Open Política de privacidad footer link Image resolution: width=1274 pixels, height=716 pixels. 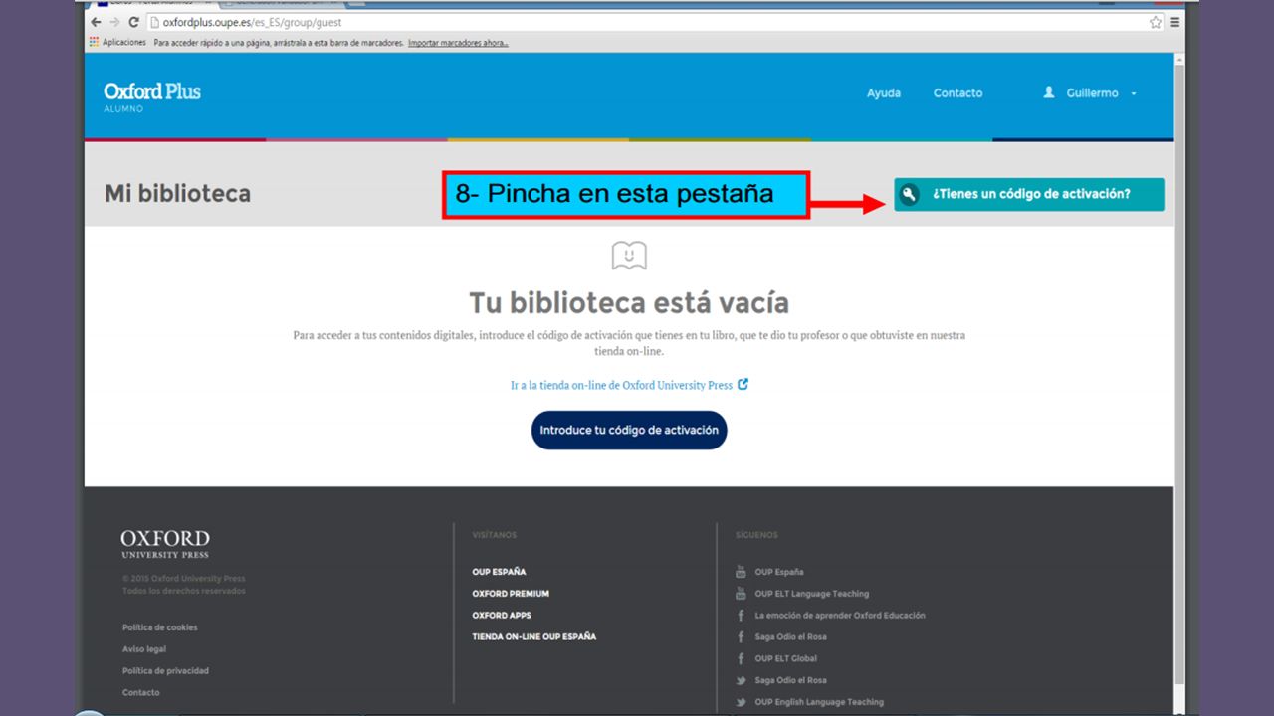(x=165, y=671)
